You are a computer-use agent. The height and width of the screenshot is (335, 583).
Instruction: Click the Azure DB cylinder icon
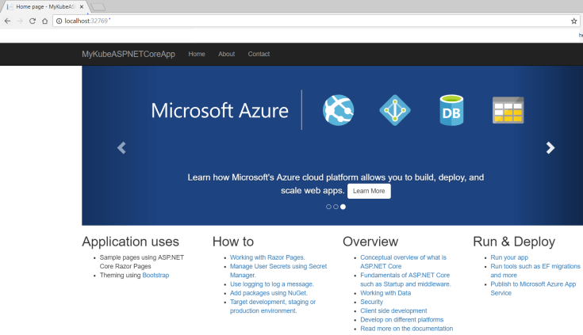(451, 110)
